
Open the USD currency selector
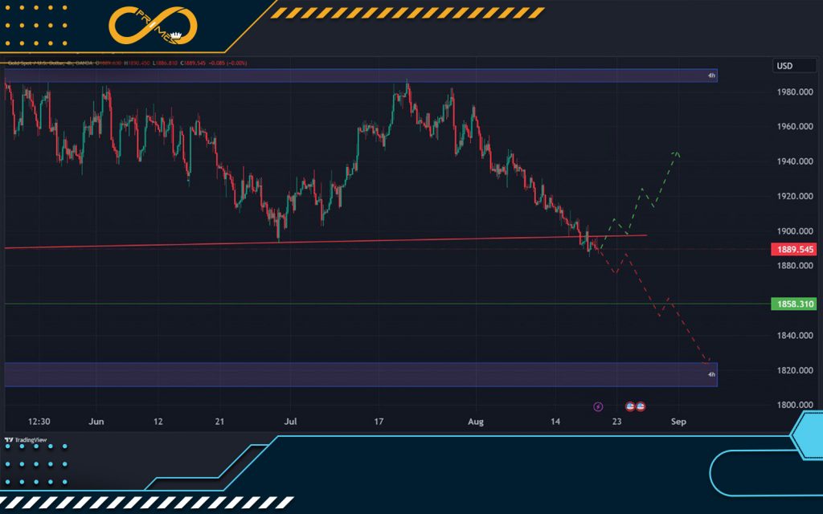[x=784, y=66]
